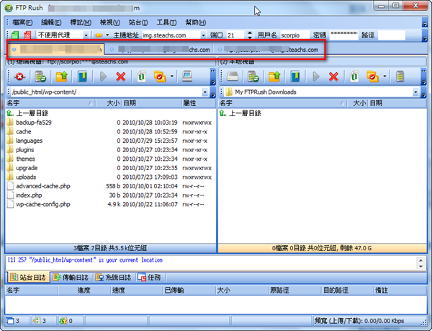Click the local panel play transfer icon
This screenshot has width=432, height=331.
click(x=316, y=76)
